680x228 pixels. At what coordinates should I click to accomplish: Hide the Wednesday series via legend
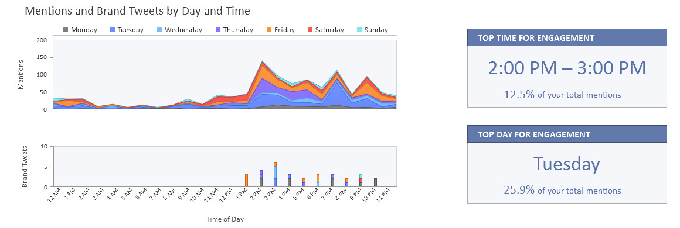click(x=179, y=30)
